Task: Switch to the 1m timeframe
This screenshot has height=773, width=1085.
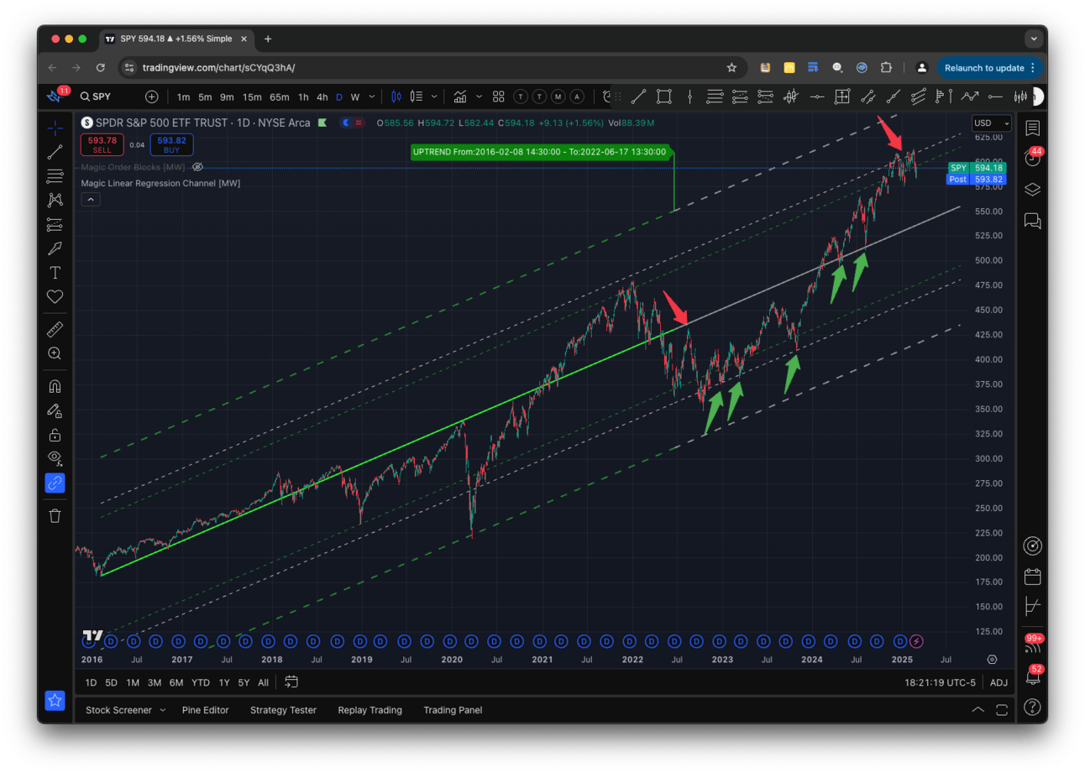Action: (183, 97)
